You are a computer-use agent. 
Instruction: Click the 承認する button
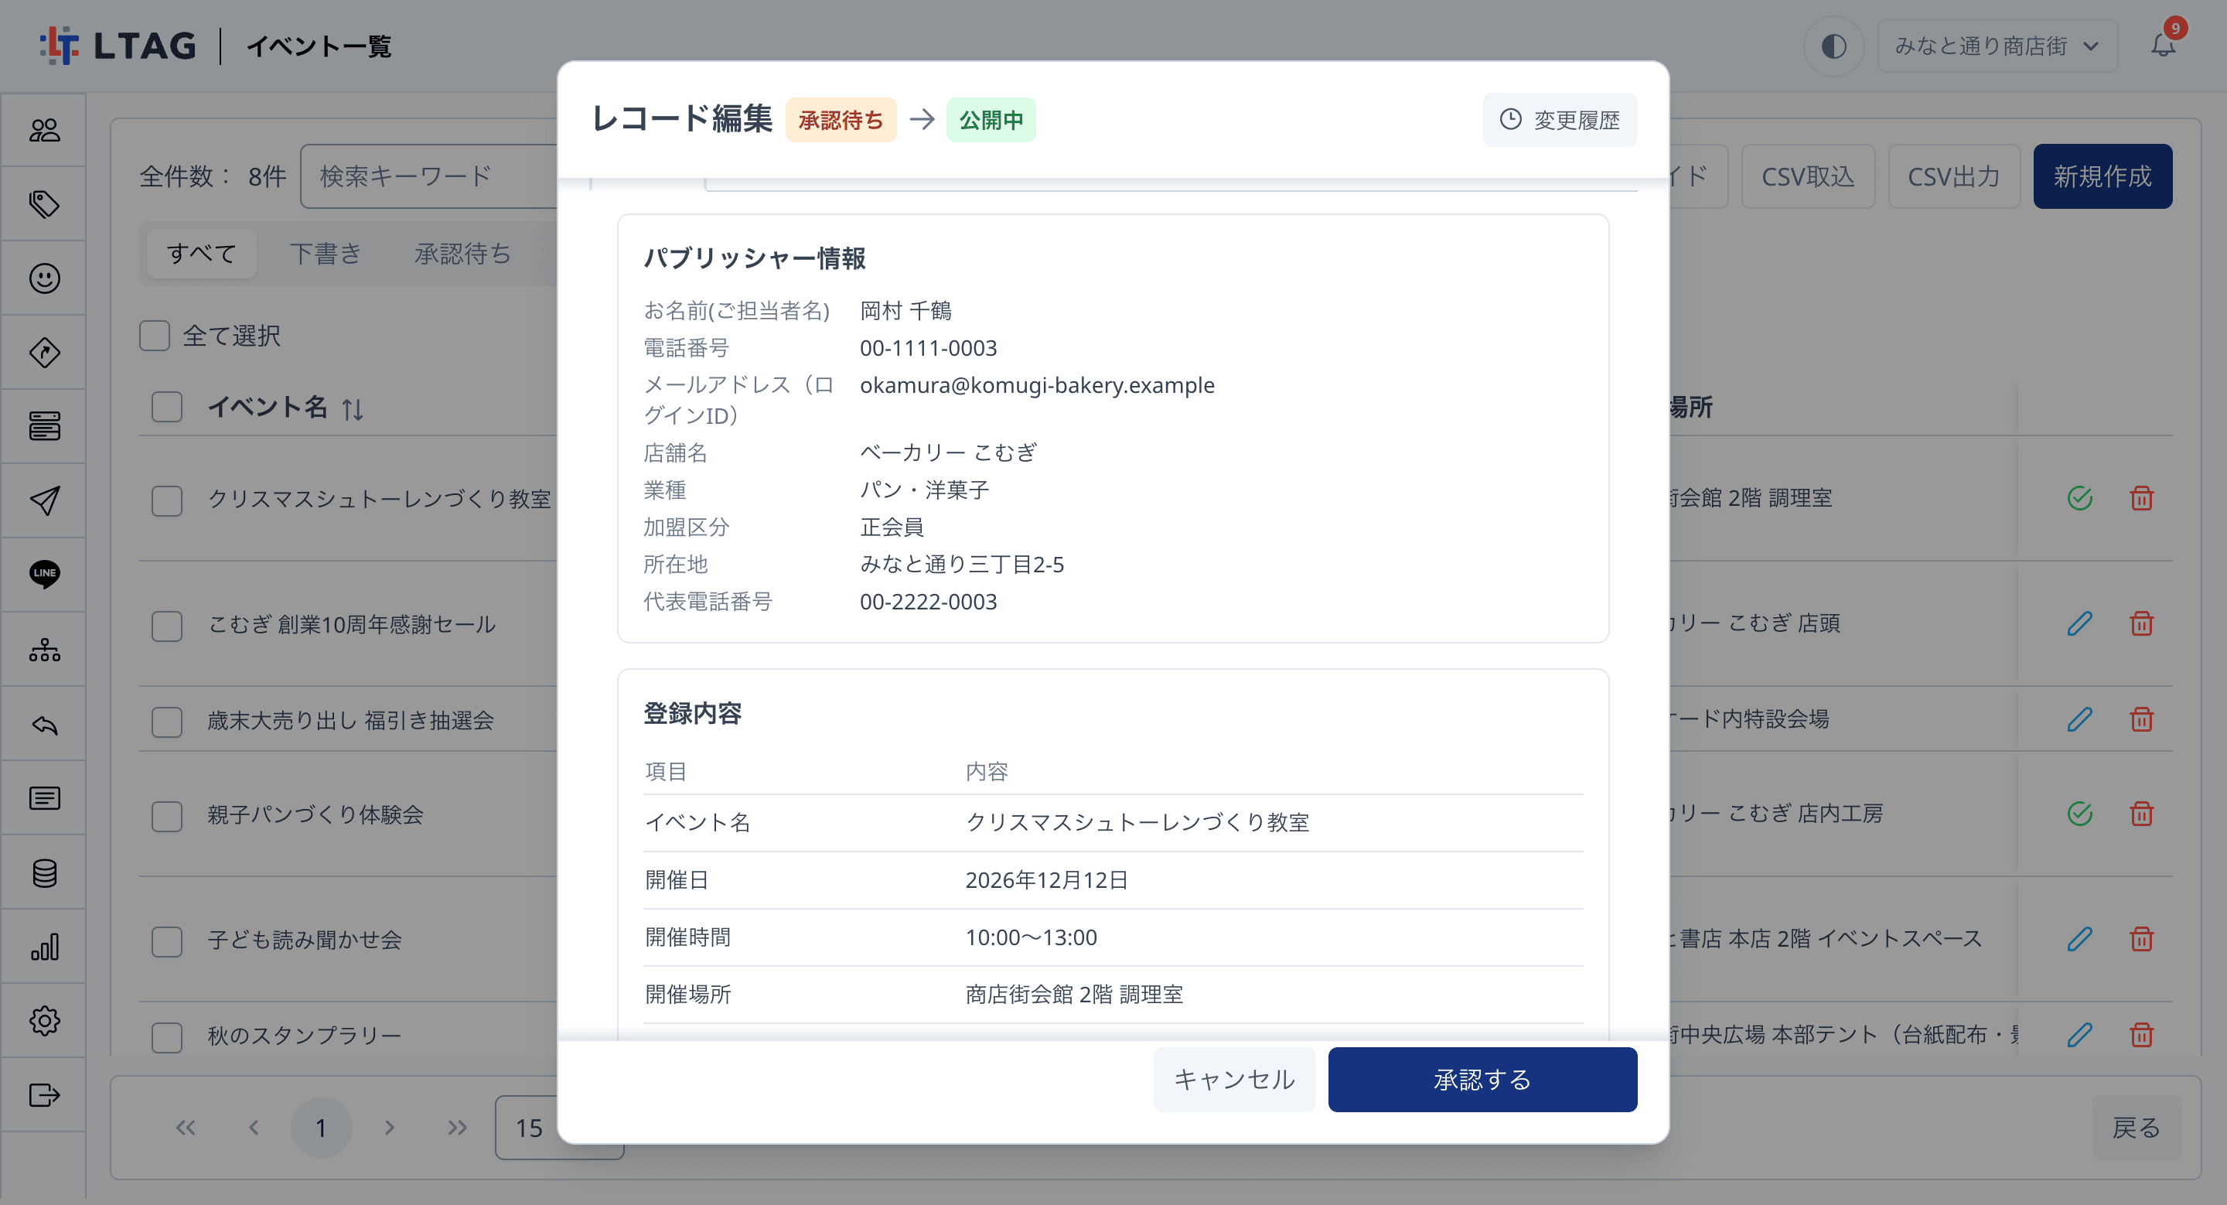[1482, 1080]
